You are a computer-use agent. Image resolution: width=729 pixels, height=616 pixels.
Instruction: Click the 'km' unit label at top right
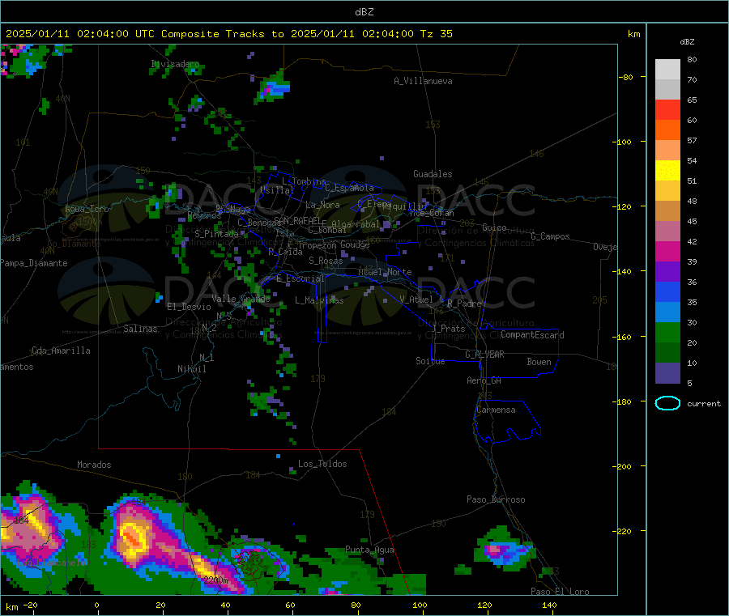click(x=633, y=34)
